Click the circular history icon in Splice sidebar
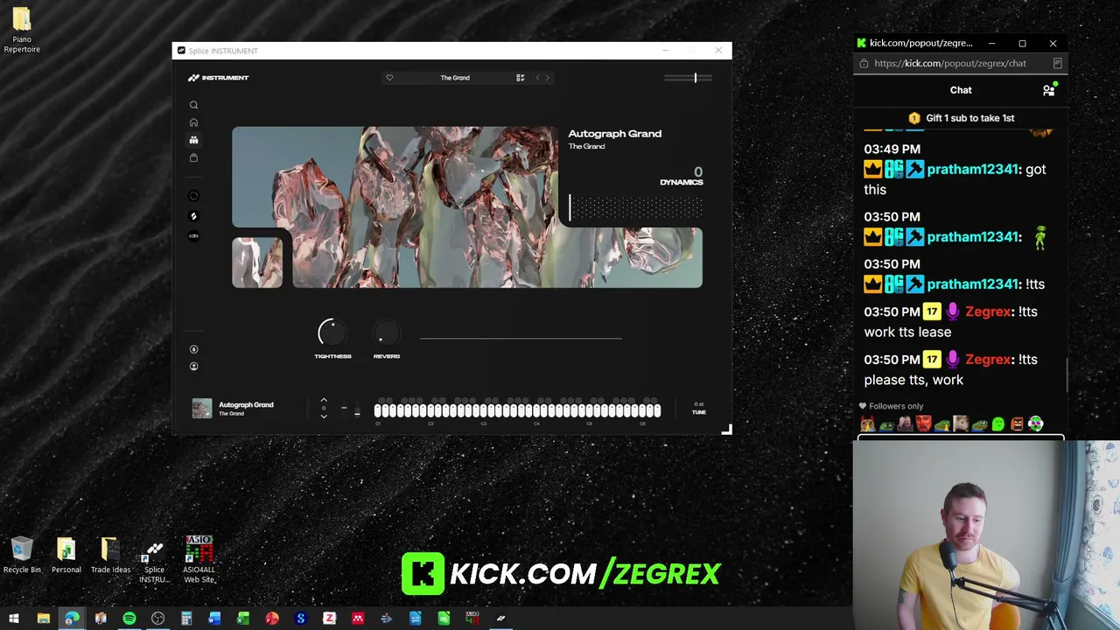 tap(193, 196)
